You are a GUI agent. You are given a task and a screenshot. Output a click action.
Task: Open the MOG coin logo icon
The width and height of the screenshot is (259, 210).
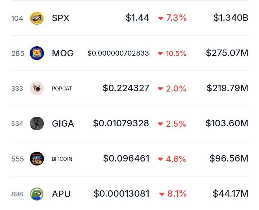37,53
